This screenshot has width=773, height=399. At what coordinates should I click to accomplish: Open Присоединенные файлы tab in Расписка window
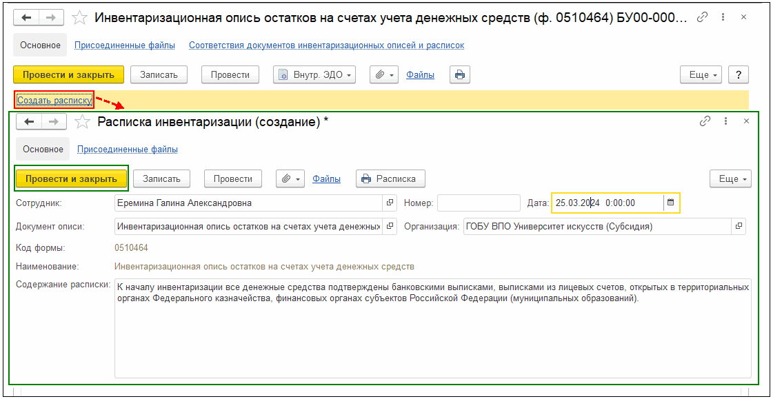[x=128, y=149]
